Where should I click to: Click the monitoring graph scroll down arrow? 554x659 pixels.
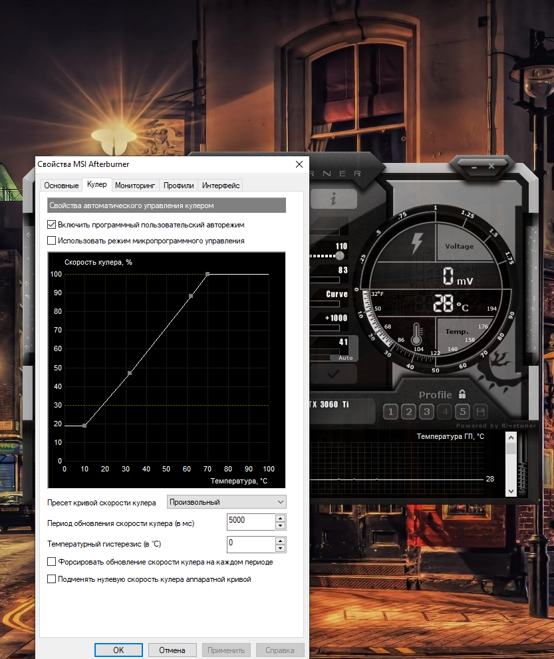[511, 491]
